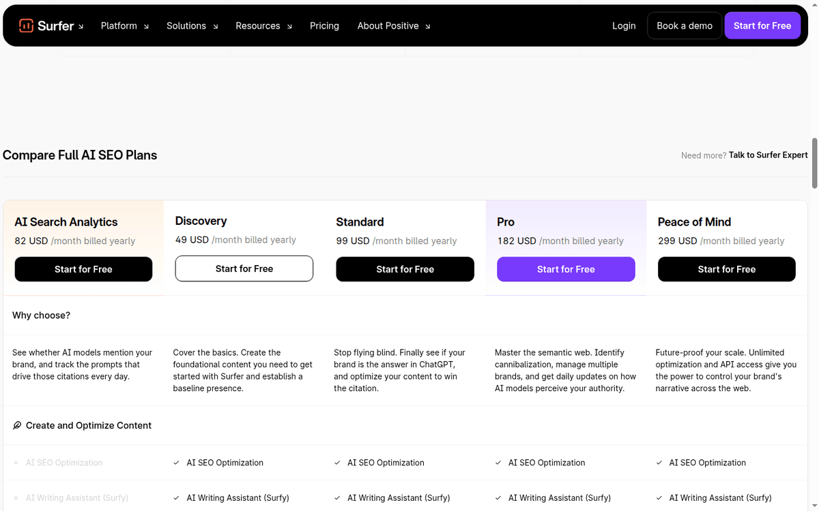
Task: Click the Surfer logo icon
Action: (26, 26)
